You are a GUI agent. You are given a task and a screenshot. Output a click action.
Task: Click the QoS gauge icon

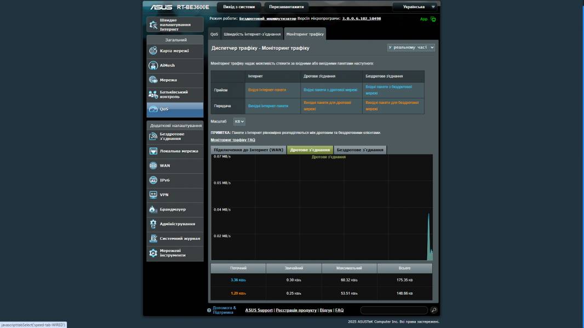pyautogui.click(x=153, y=109)
